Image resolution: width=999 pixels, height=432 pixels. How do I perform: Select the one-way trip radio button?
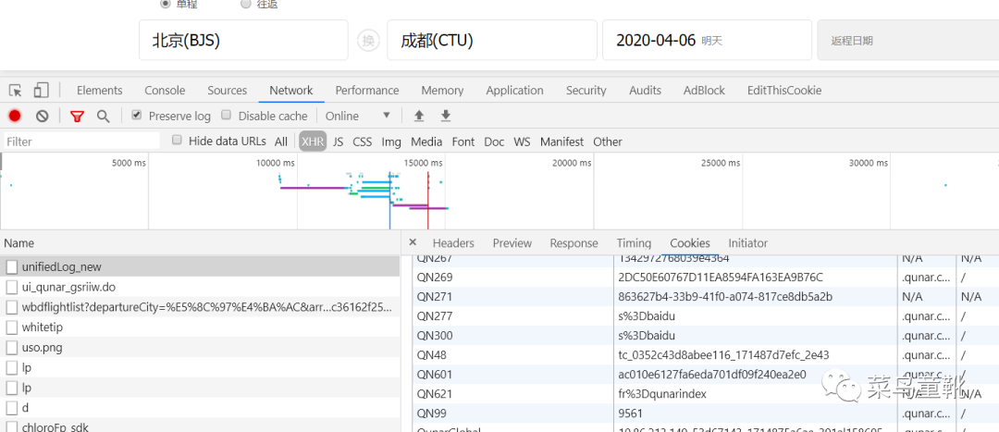(x=165, y=3)
